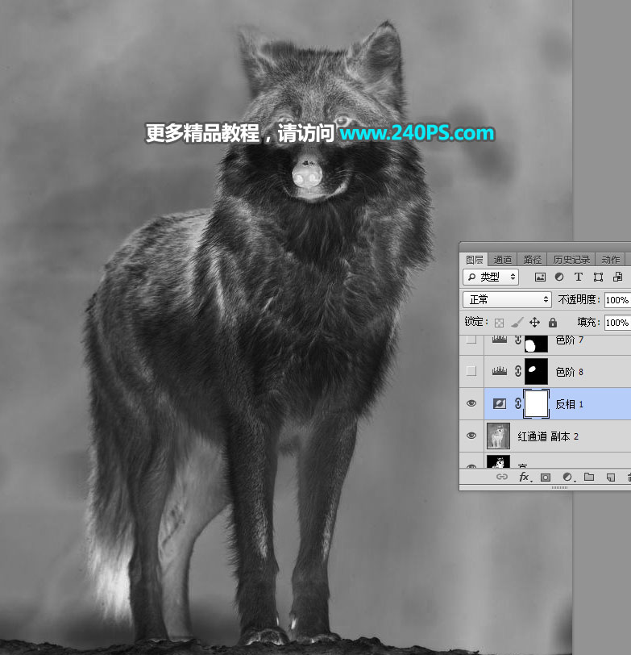Filter layers by pixel image type

coord(541,277)
